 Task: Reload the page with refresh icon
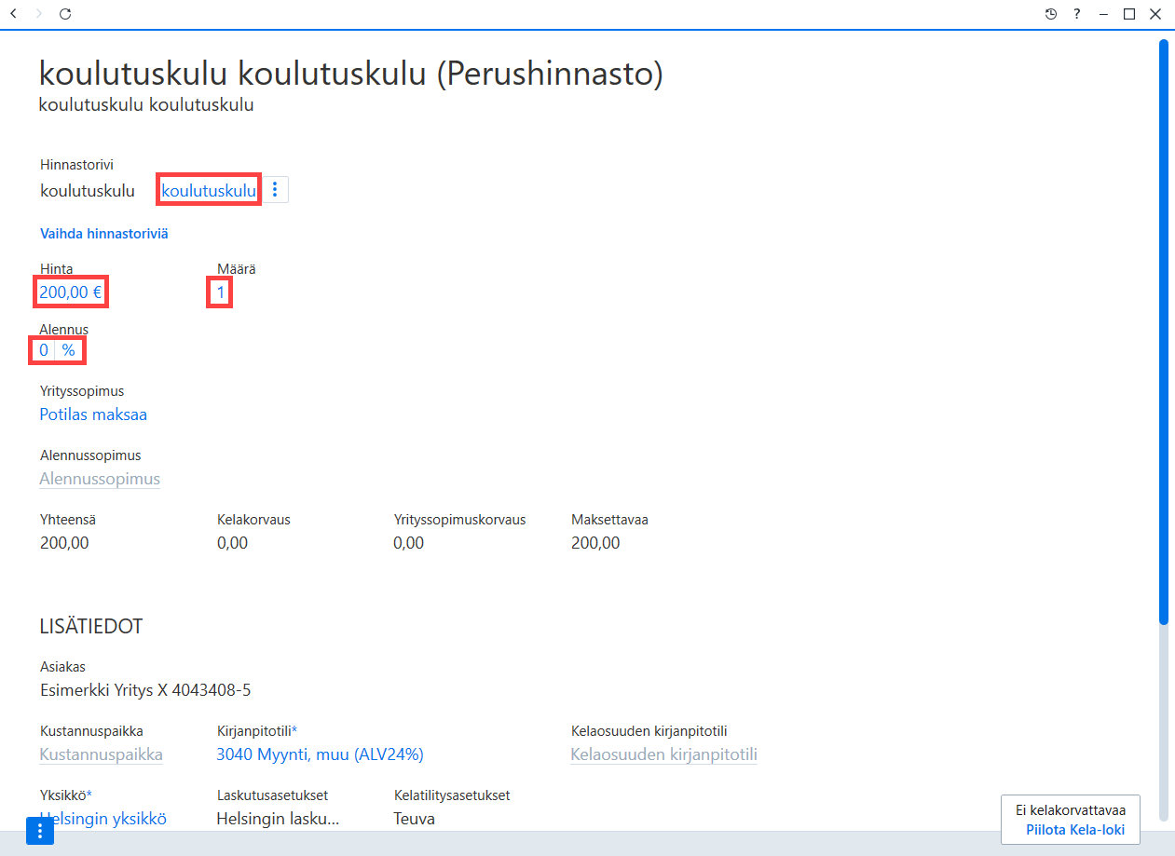click(x=64, y=14)
